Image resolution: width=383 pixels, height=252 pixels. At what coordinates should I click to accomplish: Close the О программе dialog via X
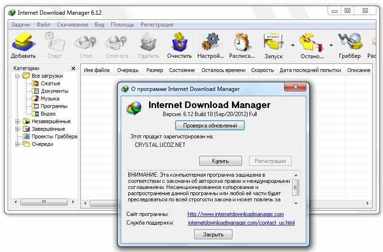(295, 87)
